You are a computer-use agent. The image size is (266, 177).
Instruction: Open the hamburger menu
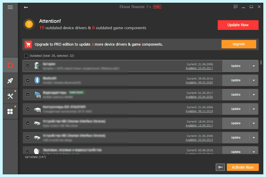click(x=10, y=7)
